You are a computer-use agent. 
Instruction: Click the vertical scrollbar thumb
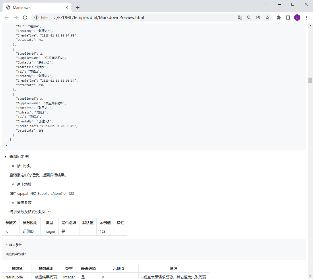click(310, 80)
